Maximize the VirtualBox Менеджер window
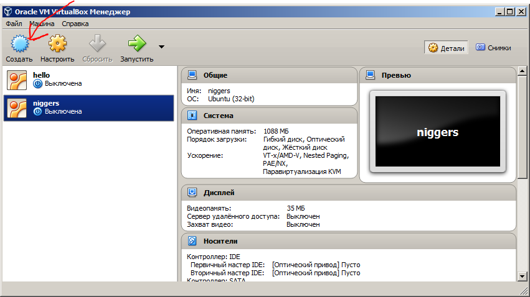530x297 pixels. 510,12
